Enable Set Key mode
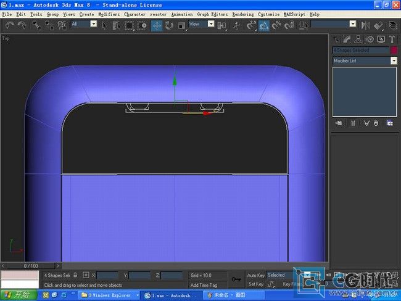The width and height of the screenshot is (401, 301). point(256,284)
